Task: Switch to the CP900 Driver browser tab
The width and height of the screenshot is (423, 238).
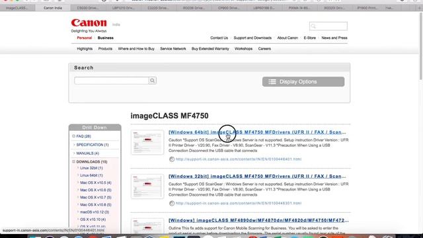Action: click(x=229, y=8)
